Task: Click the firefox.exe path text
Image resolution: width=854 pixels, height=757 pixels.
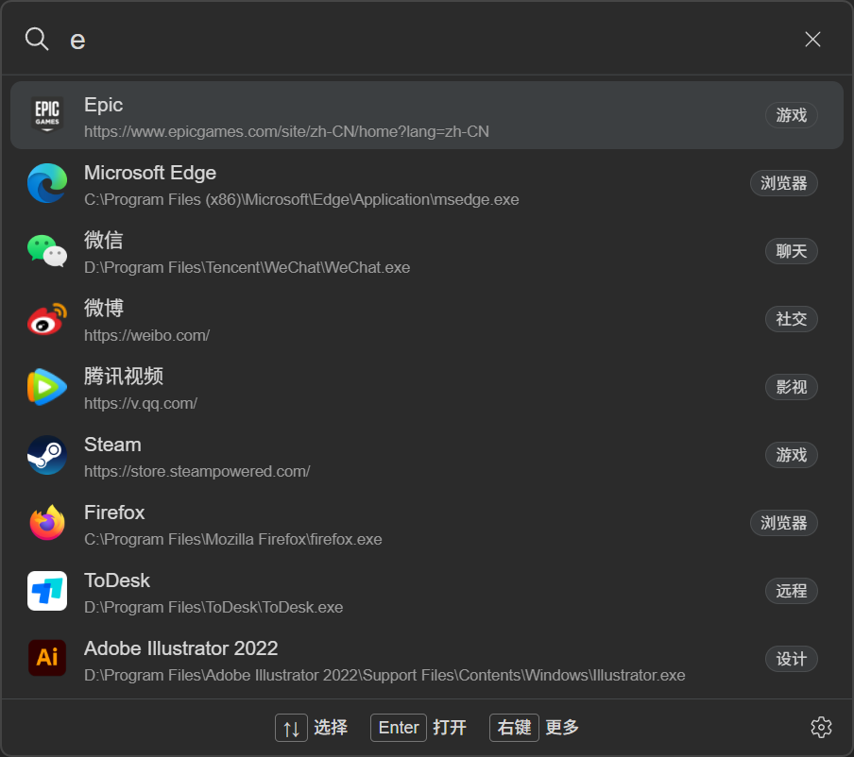Action: click(233, 539)
